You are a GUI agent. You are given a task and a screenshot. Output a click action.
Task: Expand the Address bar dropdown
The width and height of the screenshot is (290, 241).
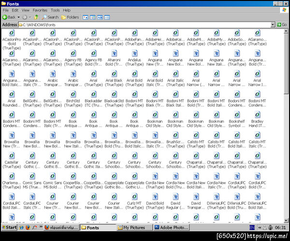[x=273, y=25]
